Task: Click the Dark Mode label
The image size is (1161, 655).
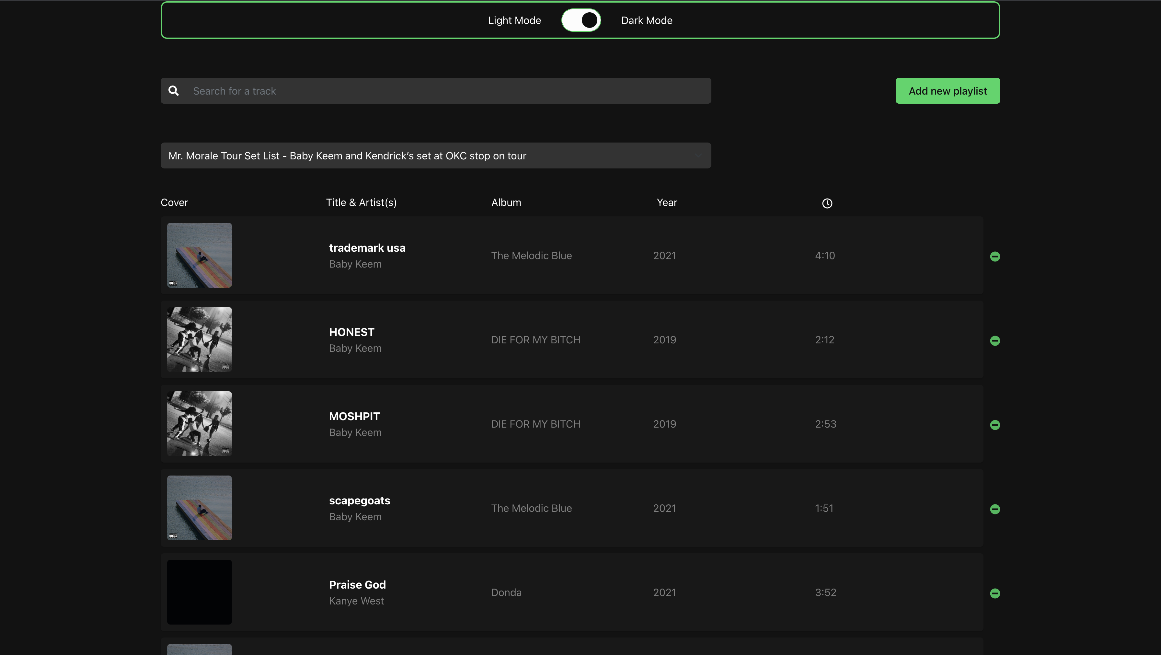Action: [646, 20]
